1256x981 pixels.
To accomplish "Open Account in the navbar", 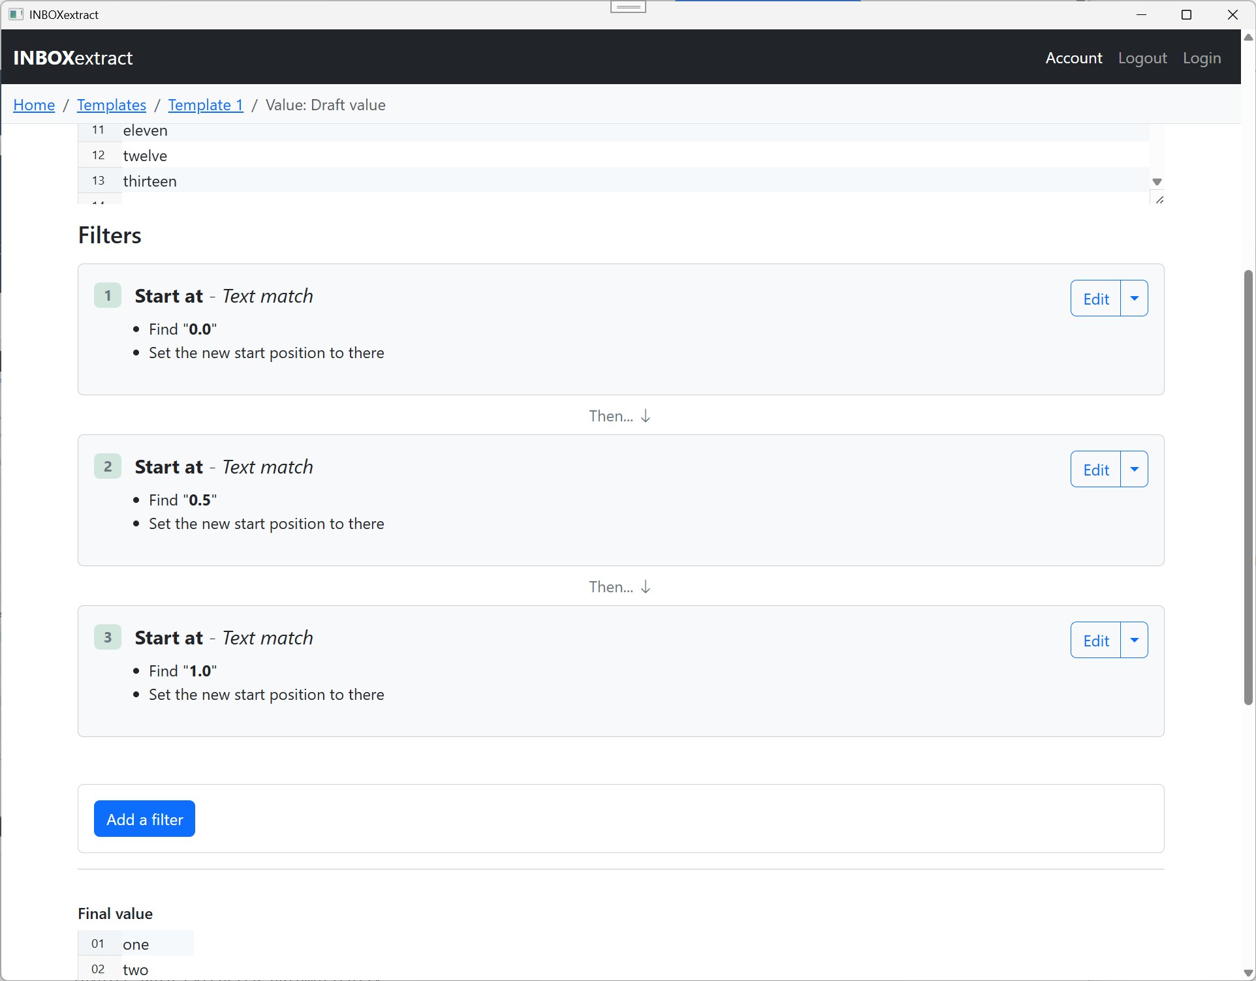I will 1073,58.
